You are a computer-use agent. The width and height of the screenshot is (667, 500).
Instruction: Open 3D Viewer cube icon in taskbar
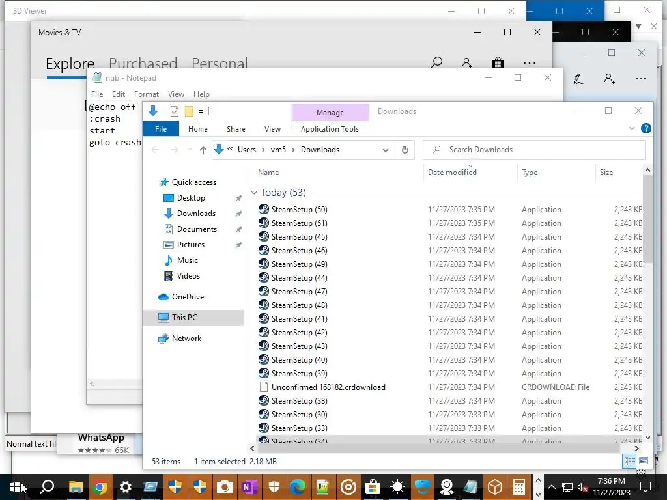(495, 487)
